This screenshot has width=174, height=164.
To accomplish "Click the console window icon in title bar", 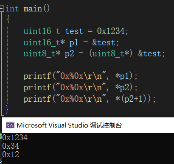I will click(10, 125).
